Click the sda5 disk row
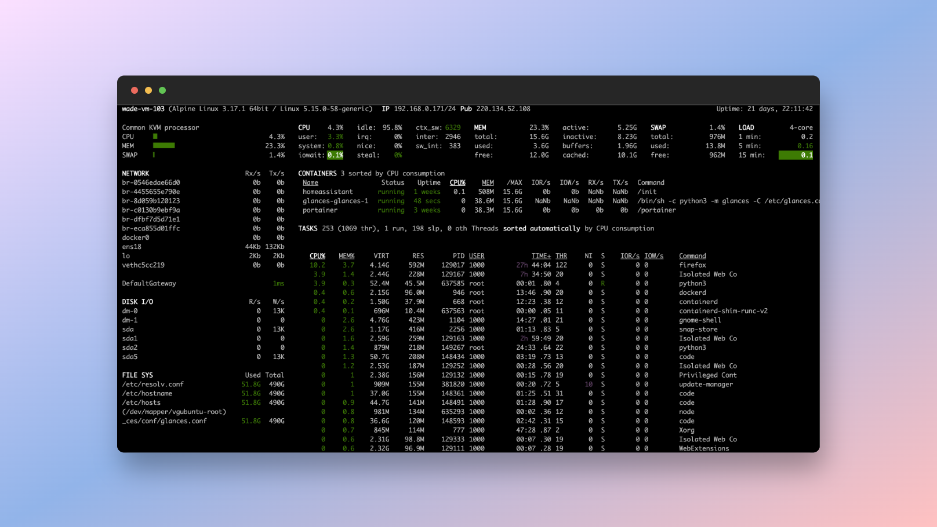937x527 pixels. pyautogui.click(x=203, y=357)
